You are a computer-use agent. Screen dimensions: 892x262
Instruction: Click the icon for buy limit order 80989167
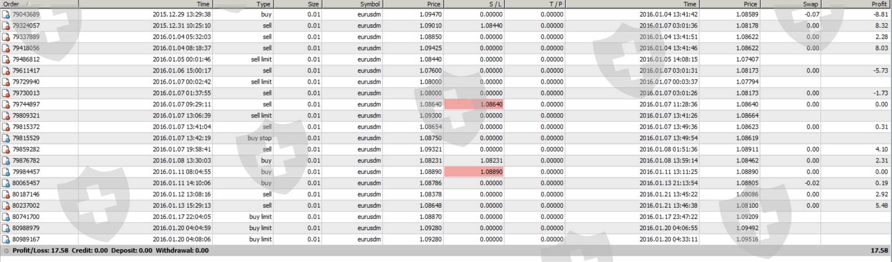point(6,239)
